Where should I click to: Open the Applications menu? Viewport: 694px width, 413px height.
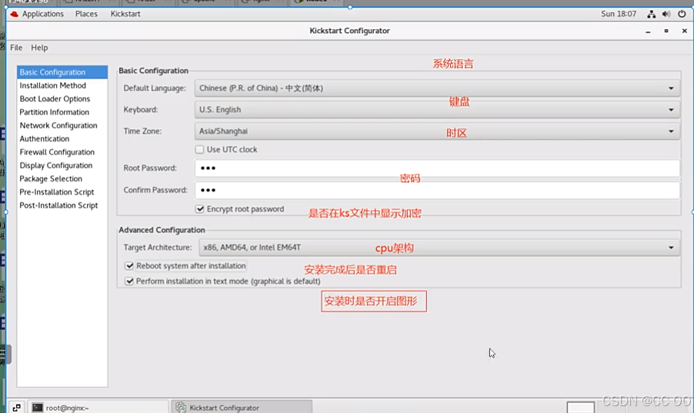click(43, 14)
